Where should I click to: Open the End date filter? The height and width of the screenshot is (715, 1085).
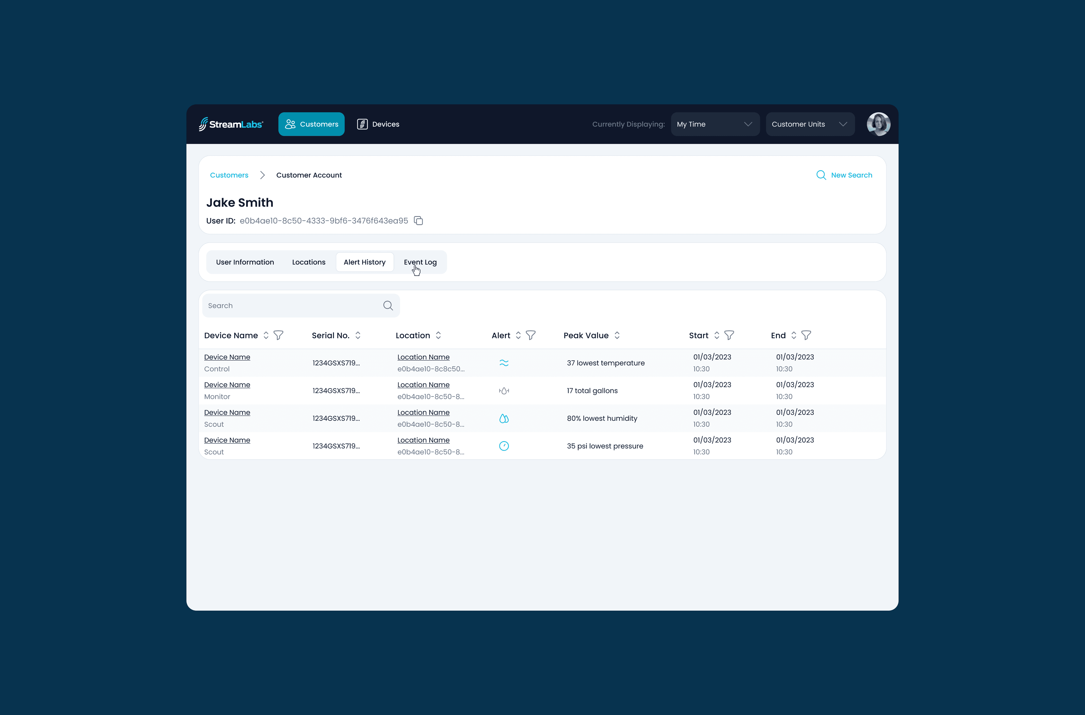point(806,335)
